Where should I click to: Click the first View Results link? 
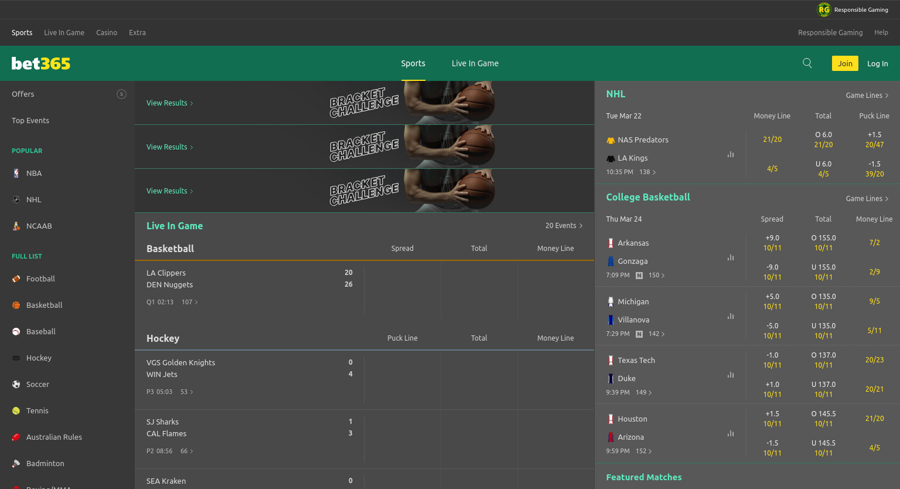(169, 103)
